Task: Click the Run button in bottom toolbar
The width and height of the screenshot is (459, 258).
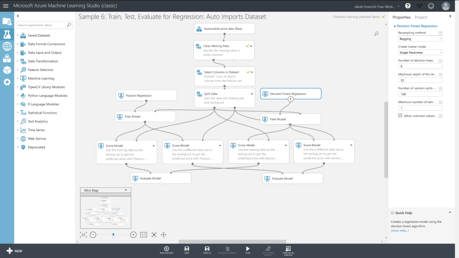Action: point(247,250)
